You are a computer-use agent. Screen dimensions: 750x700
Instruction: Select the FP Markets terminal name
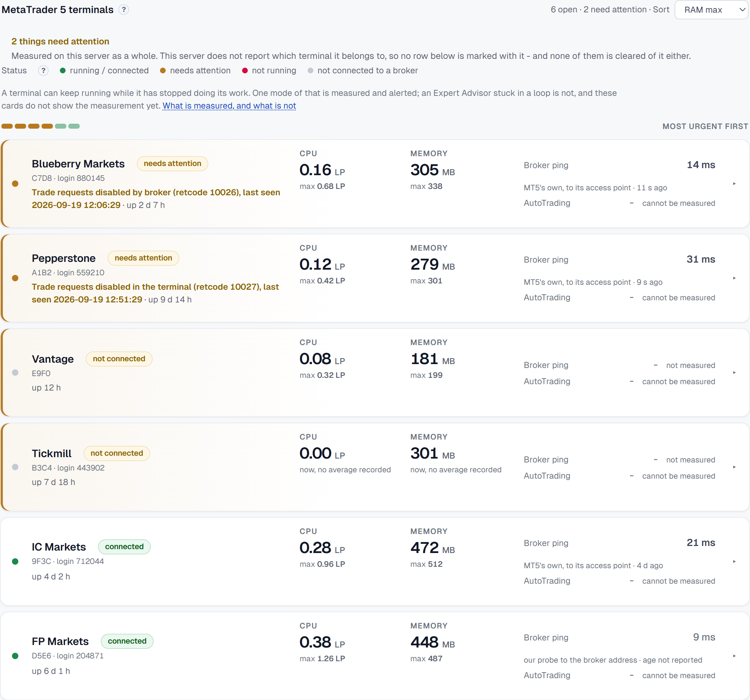pos(60,641)
